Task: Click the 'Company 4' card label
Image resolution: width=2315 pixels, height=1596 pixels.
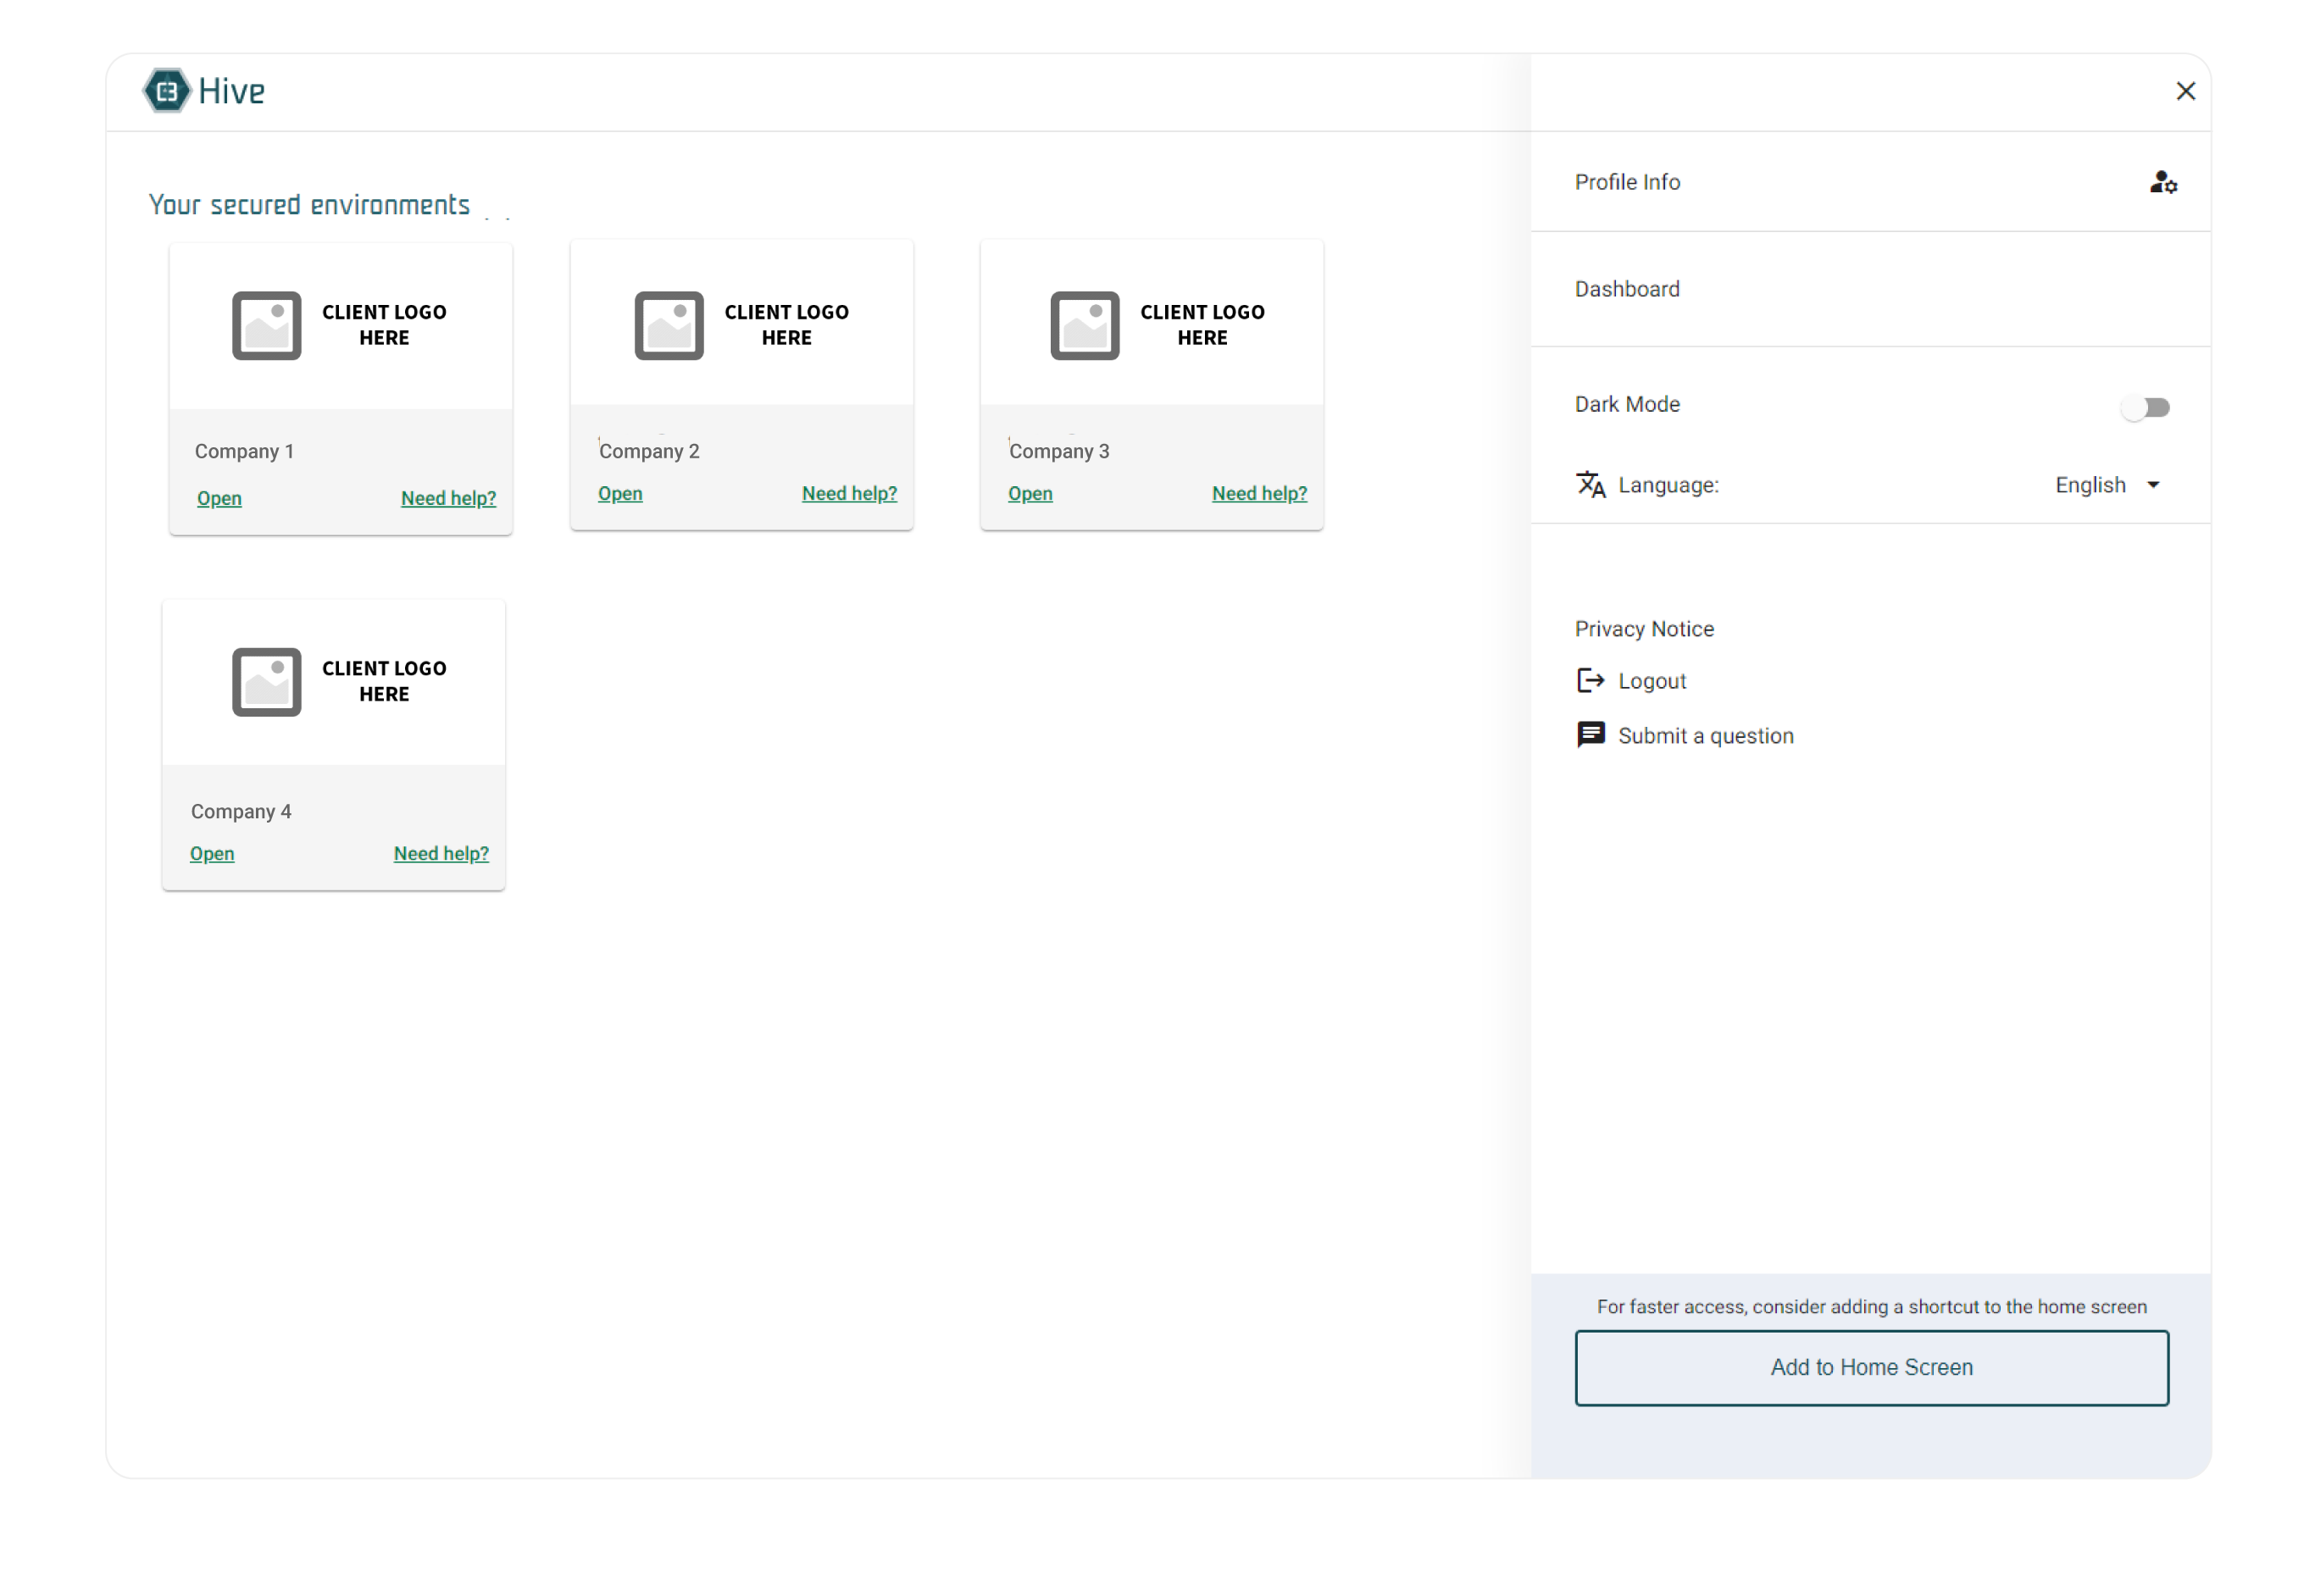Action: point(241,811)
